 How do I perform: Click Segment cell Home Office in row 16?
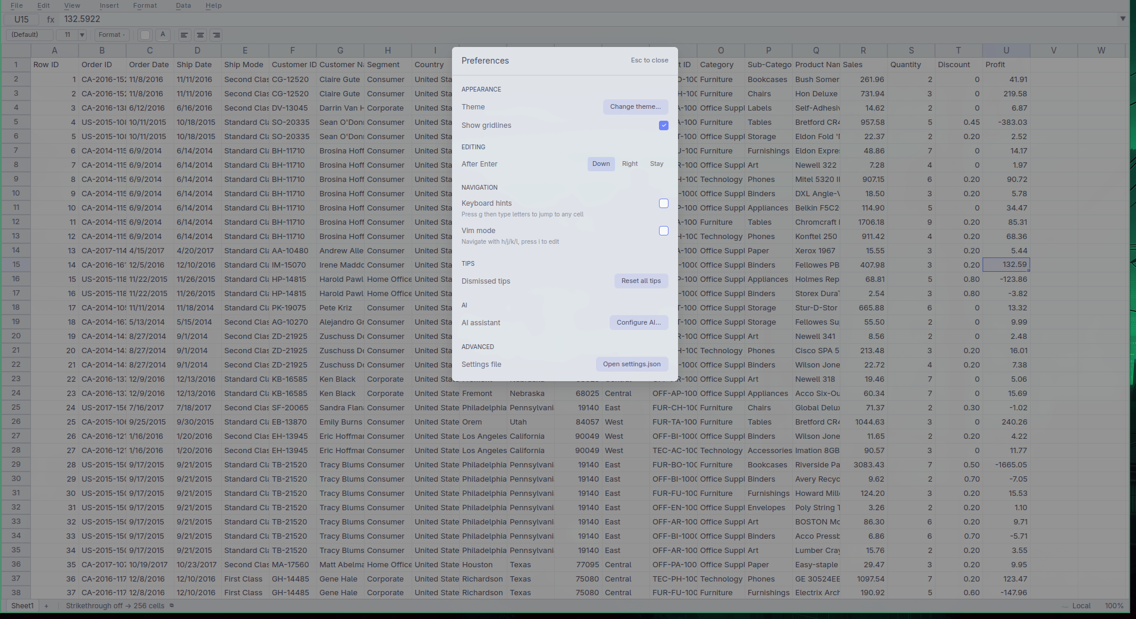[388, 279]
